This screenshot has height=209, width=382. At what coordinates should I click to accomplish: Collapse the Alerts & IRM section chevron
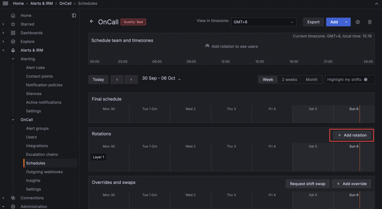pyautogui.click(x=3, y=50)
